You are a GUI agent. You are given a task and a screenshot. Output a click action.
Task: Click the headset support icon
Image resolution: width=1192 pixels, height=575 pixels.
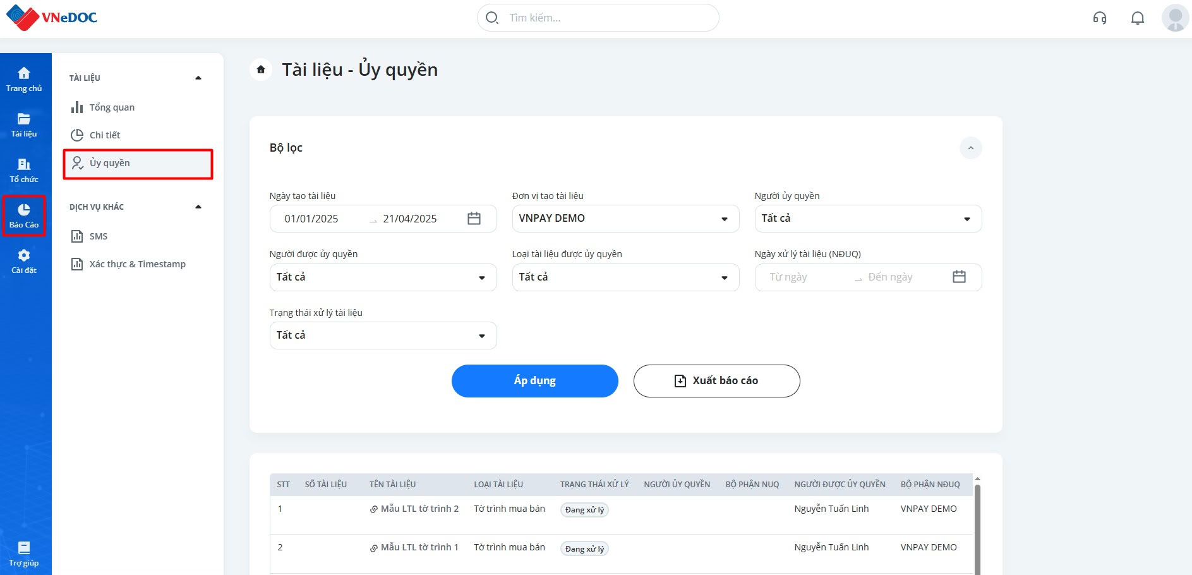pos(1100,18)
